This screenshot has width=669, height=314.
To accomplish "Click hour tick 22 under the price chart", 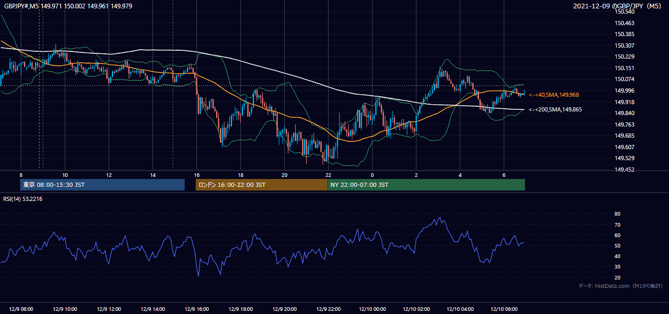I will 328,175.
